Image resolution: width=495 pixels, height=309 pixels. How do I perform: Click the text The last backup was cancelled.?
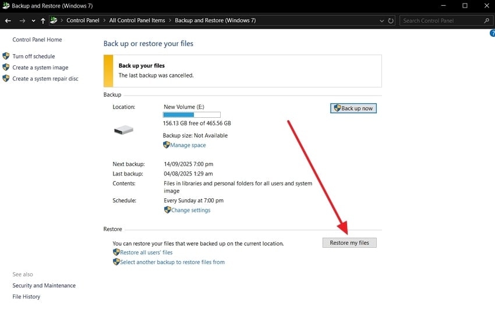[x=156, y=75]
